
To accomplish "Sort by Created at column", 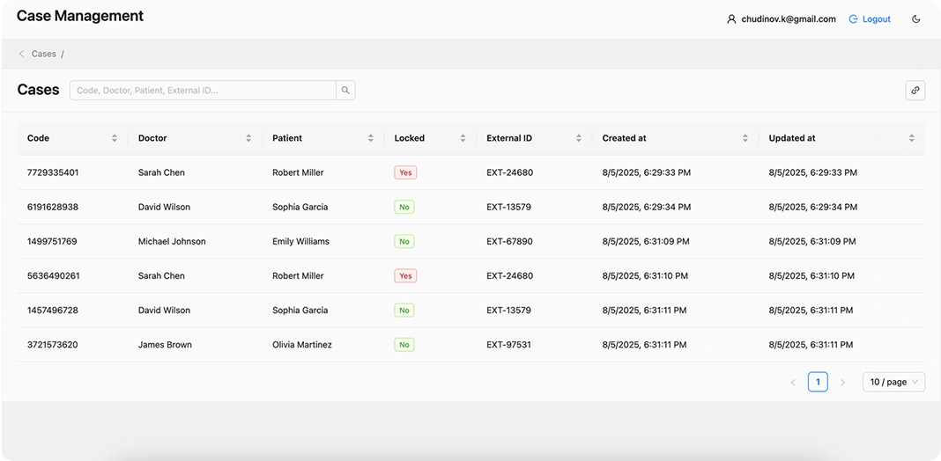I will [x=745, y=138].
